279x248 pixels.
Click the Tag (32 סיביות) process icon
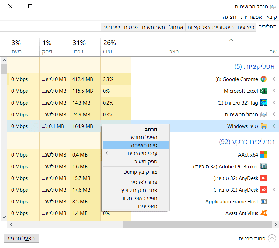(264, 103)
